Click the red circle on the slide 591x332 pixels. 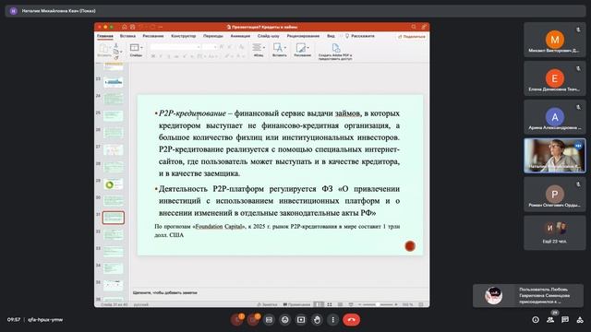pyautogui.click(x=410, y=246)
